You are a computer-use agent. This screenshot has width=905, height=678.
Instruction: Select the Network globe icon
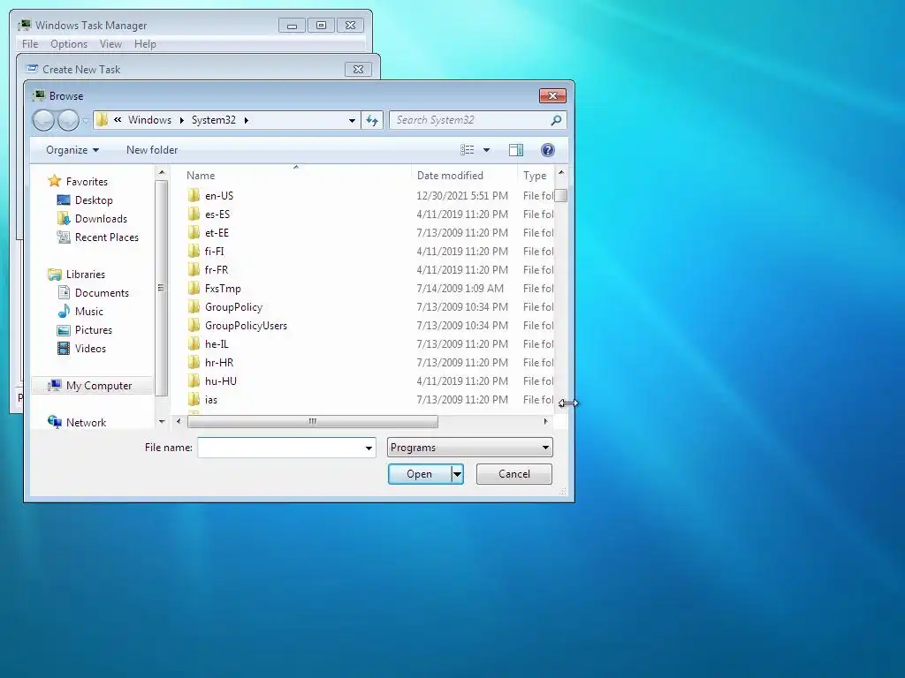[x=54, y=422]
